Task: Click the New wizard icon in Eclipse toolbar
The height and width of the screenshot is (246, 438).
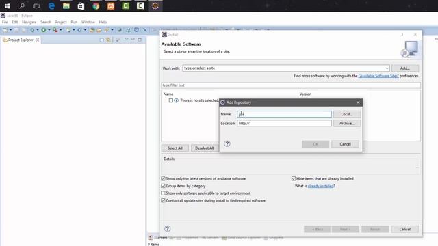Action: click(x=5, y=30)
